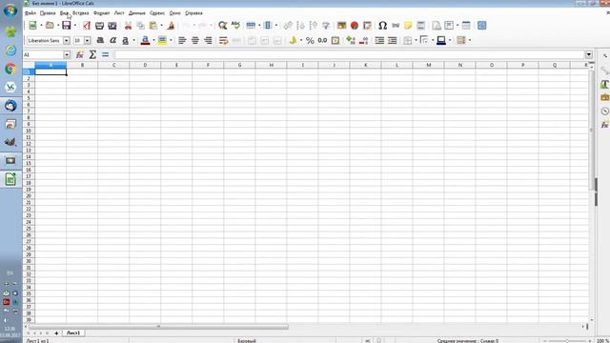Select the Лист1 sheet tab

click(x=73, y=333)
